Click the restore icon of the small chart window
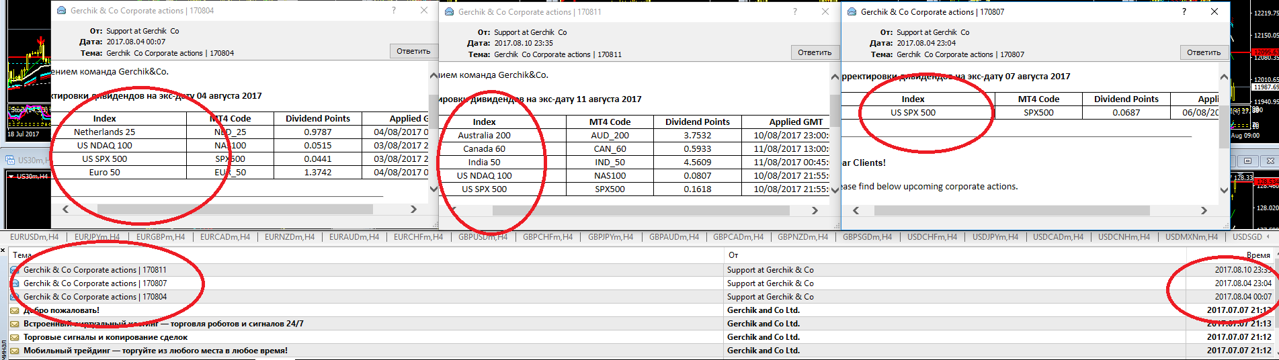The height and width of the screenshot is (360, 1279). pyautogui.click(x=1247, y=161)
